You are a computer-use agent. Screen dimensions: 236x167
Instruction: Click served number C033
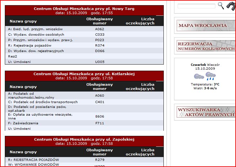coord(100,34)
